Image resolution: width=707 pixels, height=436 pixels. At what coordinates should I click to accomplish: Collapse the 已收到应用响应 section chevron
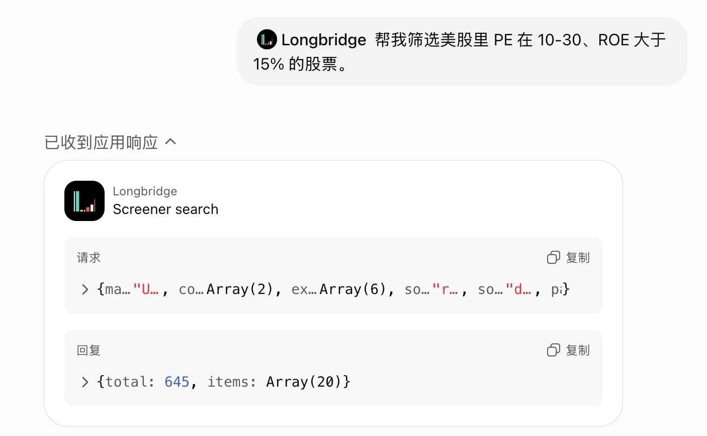pyautogui.click(x=170, y=141)
